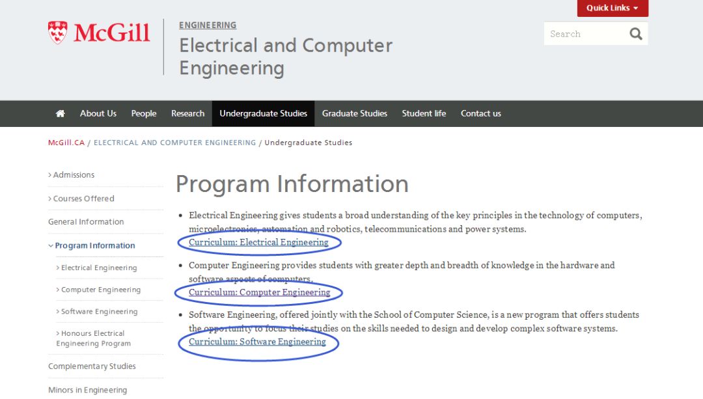Click inside the Search input field
This screenshot has height=399, width=703.
tap(583, 34)
